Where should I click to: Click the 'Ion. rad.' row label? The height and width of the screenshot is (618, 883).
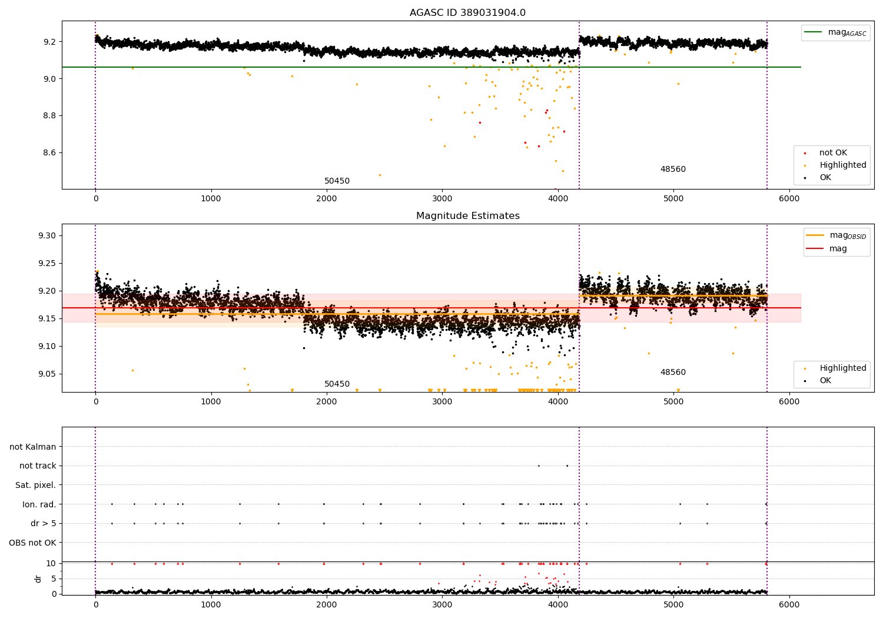pyautogui.click(x=39, y=504)
